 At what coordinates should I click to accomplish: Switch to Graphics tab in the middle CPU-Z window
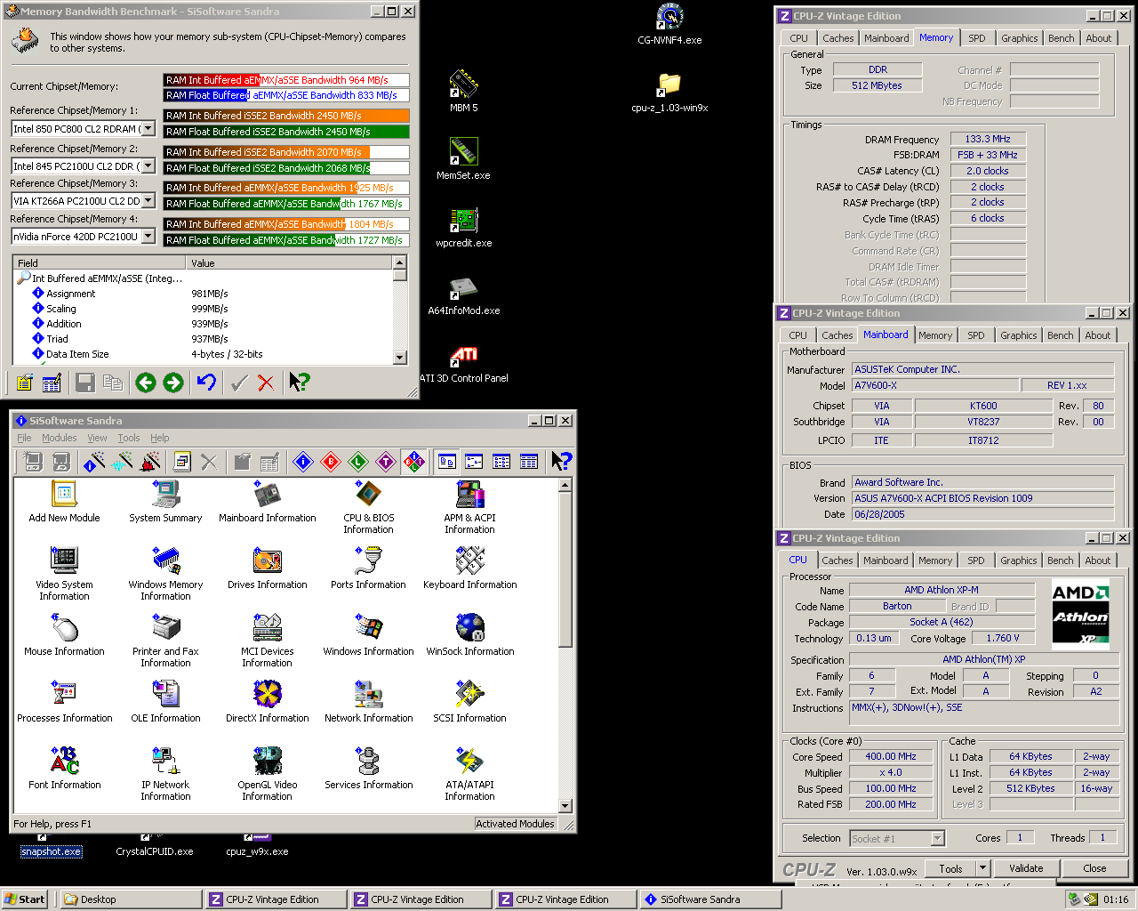[x=1018, y=335]
